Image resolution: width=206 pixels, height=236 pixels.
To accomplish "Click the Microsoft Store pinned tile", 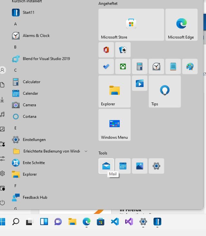I will click(x=131, y=25).
